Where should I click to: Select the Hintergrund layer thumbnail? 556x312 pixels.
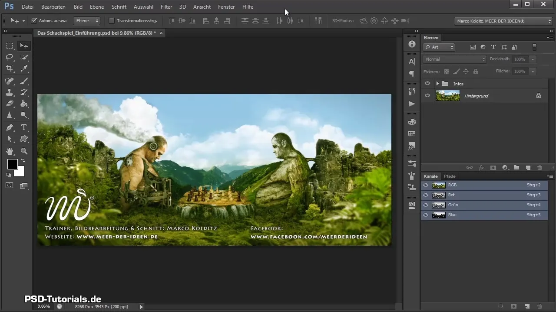(447, 96)
